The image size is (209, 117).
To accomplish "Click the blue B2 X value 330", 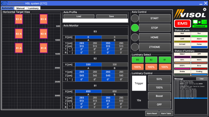I will [88, 64].
